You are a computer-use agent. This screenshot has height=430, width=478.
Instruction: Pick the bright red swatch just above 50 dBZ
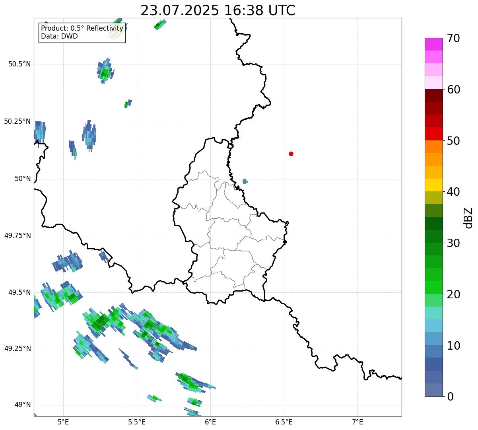pos(433,134)
